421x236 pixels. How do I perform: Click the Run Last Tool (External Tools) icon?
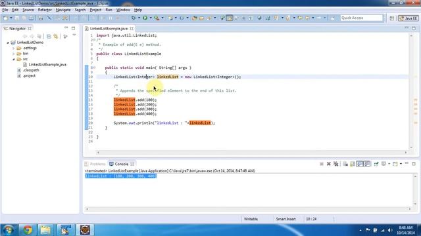click(x=157, y=18)
